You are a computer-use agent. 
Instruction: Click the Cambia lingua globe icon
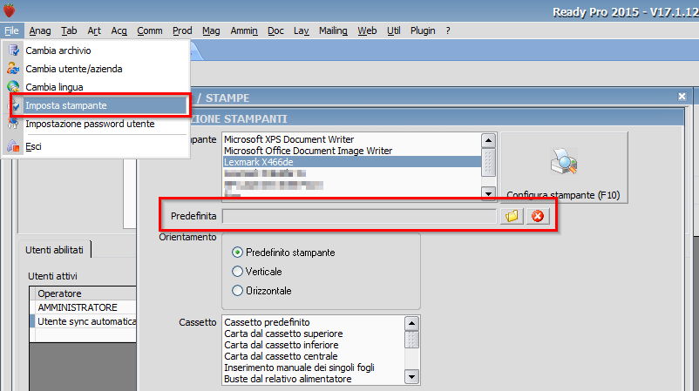(13, 86)
